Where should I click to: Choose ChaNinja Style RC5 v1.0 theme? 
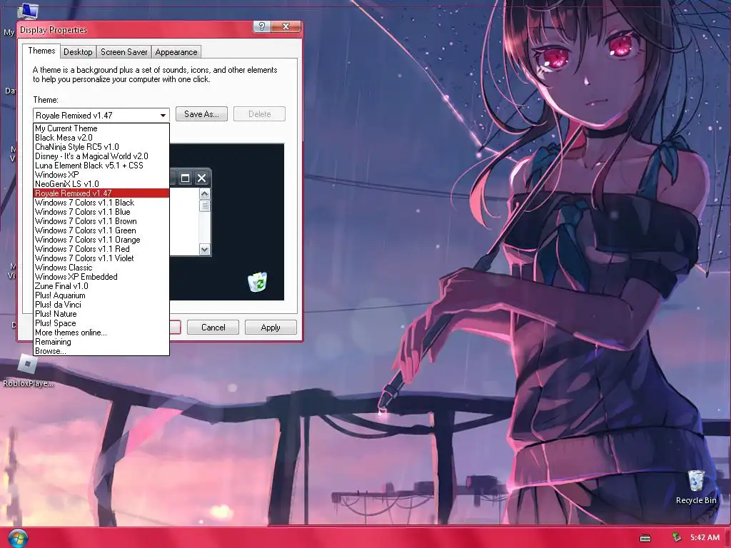pyautogui.click(x=101, y=147)
